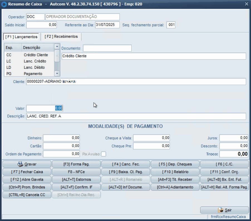Click the Cliente input field
The width and height of the screenshot is (251, 221).
(136, 82)
